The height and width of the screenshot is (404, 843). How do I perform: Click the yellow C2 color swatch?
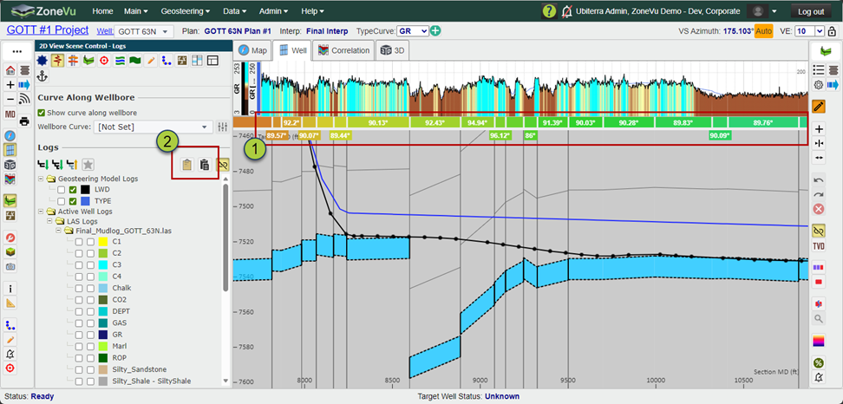[x=104, y=253]
